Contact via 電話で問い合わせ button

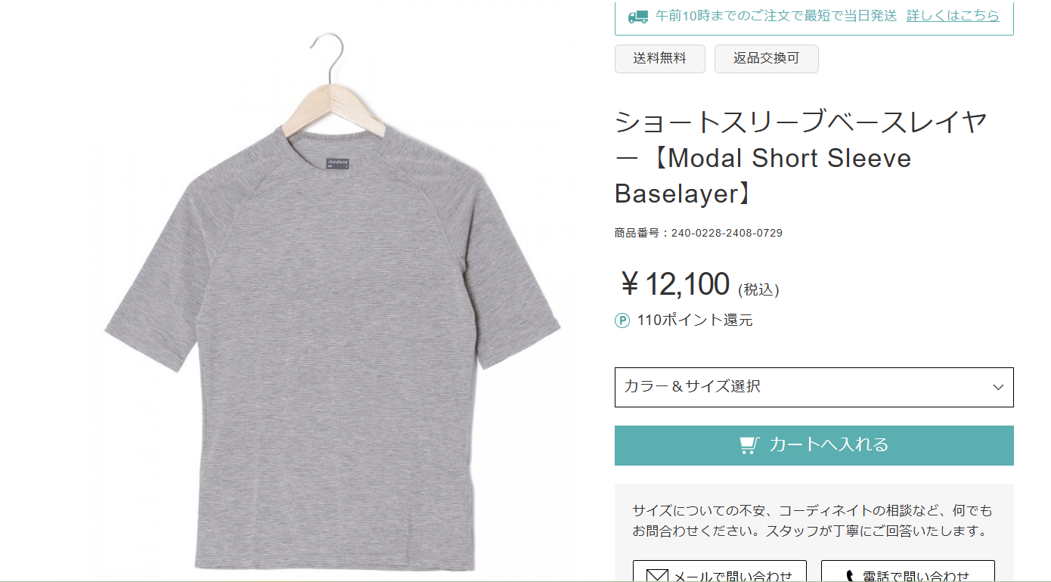907,571
